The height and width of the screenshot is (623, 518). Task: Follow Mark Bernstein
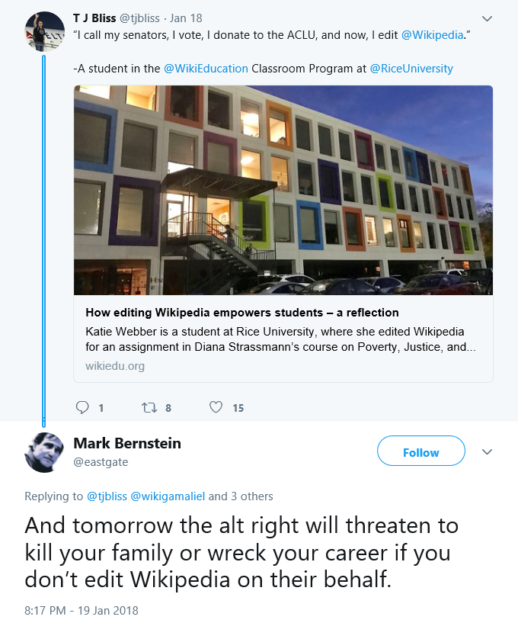pos(420,451)
